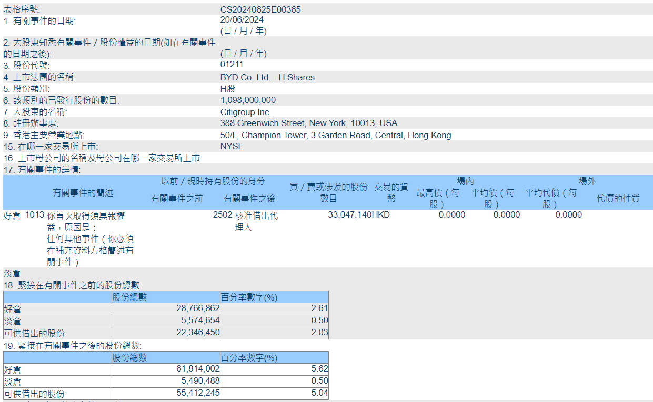Select percentage 2.61 in section 18
The width and height of the screenshot is (653, 402).
point(320,309)
